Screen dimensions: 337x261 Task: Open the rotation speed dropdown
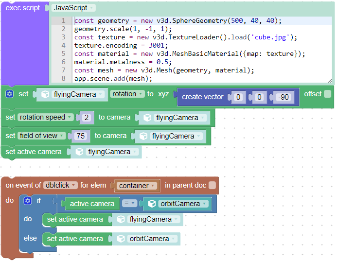pos(45,117)
